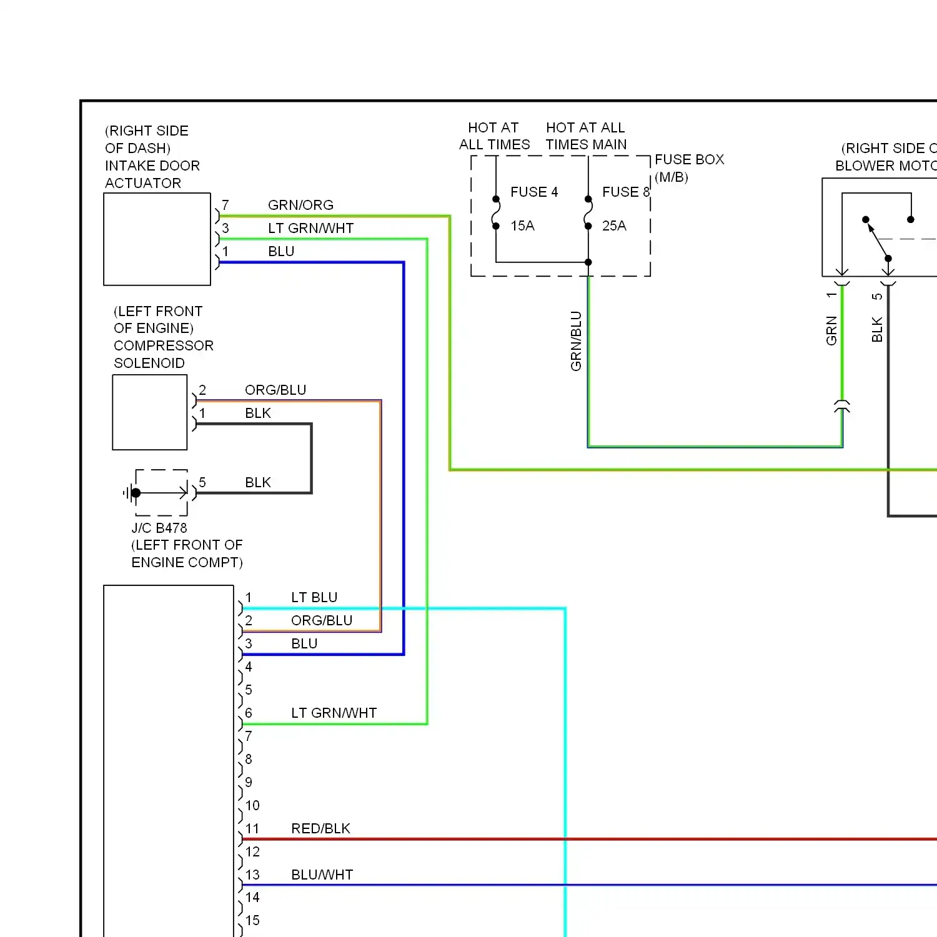Screen dimensions: 937x937
Task: Click the FUSE 8 fuse element symbol
Action: click(588, 212)
